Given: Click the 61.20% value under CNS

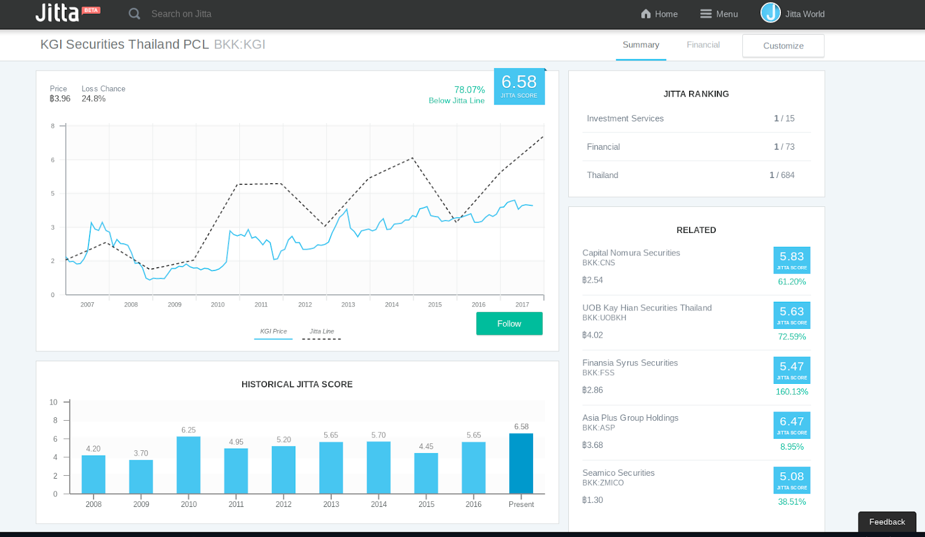Looking at the screenshot, I should (x=791, y=282).
